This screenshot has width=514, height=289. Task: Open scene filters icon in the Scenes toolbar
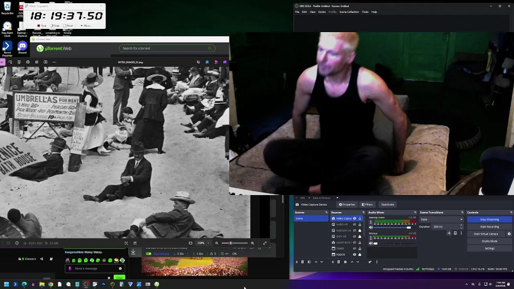click(309, 262)
